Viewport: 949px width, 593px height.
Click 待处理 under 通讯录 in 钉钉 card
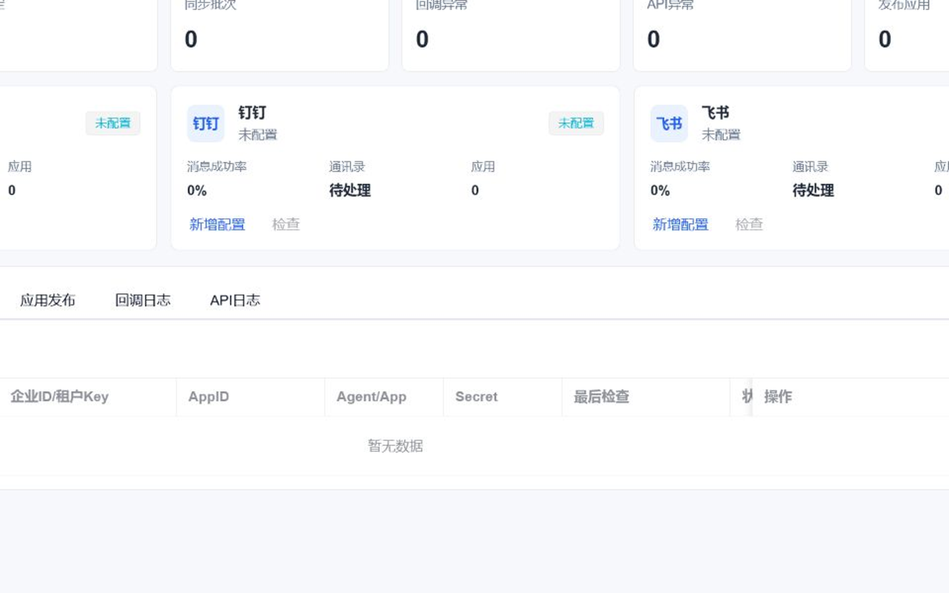coord(350,190)
